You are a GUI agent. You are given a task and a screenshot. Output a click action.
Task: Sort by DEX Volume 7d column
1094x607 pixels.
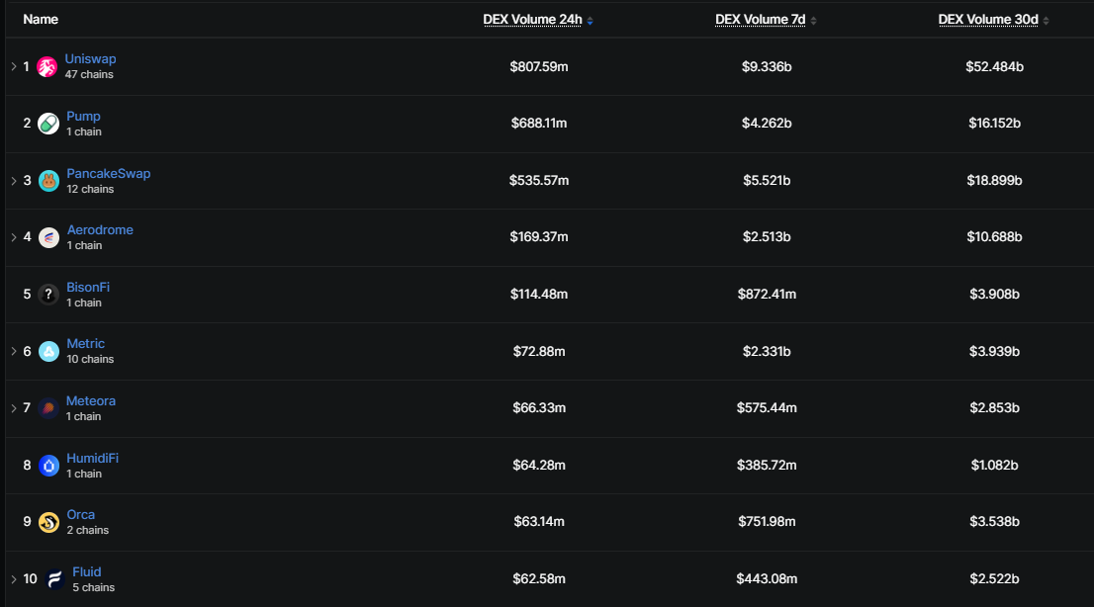tap(766, 20)
